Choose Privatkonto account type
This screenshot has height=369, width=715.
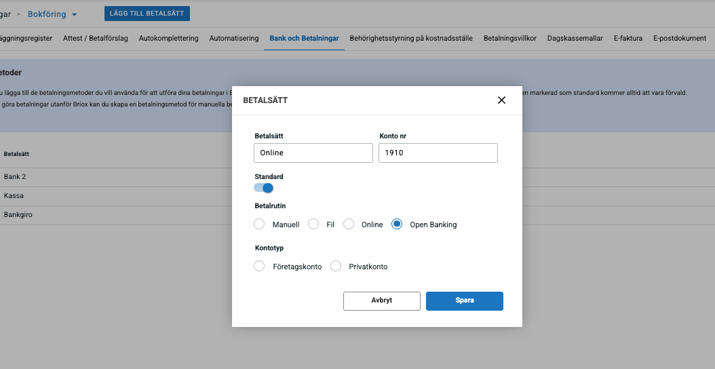[x=336, y=267]
